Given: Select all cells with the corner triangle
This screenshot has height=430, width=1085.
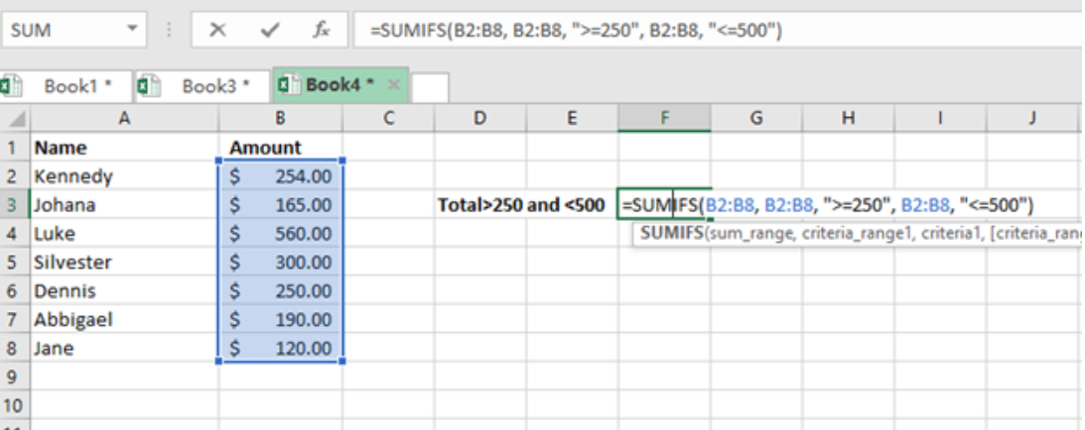Looking at the screenshot, I should [x=17, y=119].
